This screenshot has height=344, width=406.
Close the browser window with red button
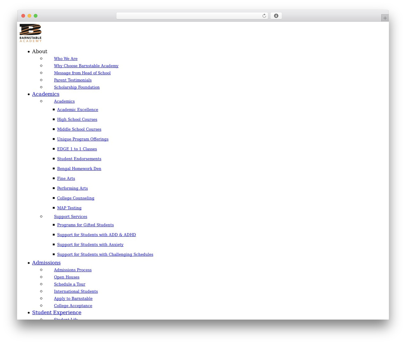(23, 16)
